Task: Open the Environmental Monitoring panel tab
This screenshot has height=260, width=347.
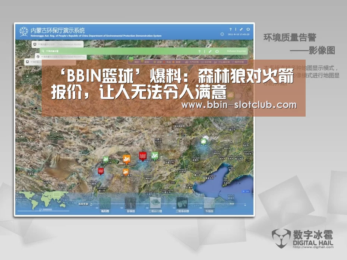Action: [x=61, y=57]
